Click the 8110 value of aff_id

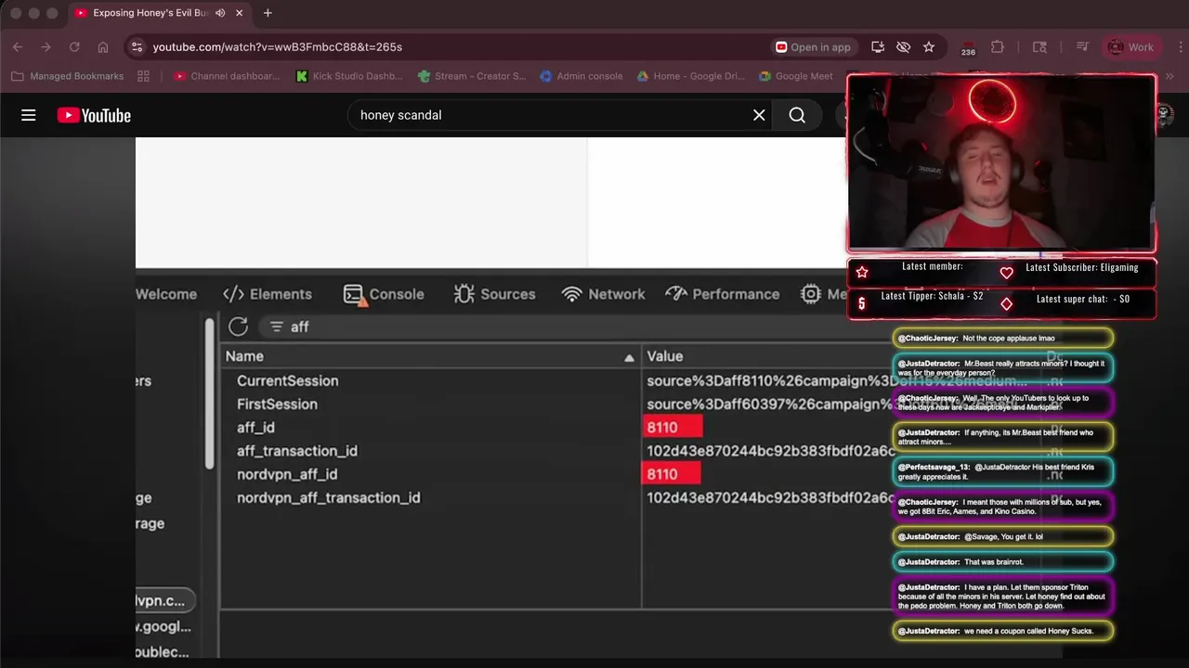673,428
